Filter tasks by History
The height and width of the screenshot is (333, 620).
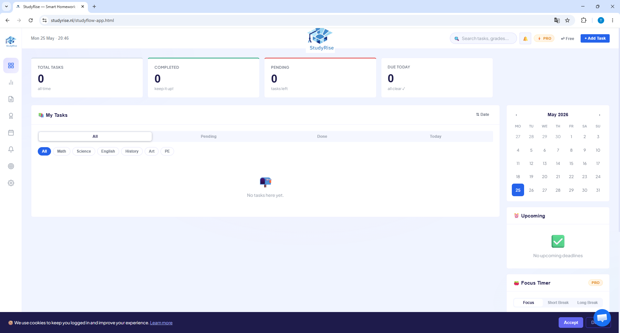click(132, 151)
